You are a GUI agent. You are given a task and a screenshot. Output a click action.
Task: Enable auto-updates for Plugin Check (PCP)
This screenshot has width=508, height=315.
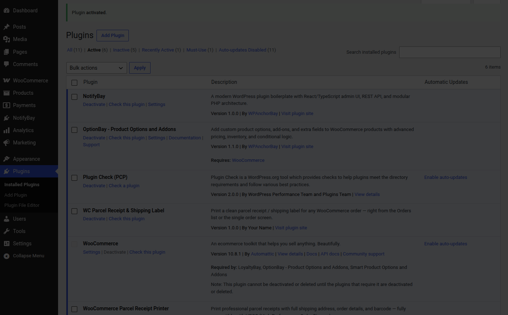(446, 177)
